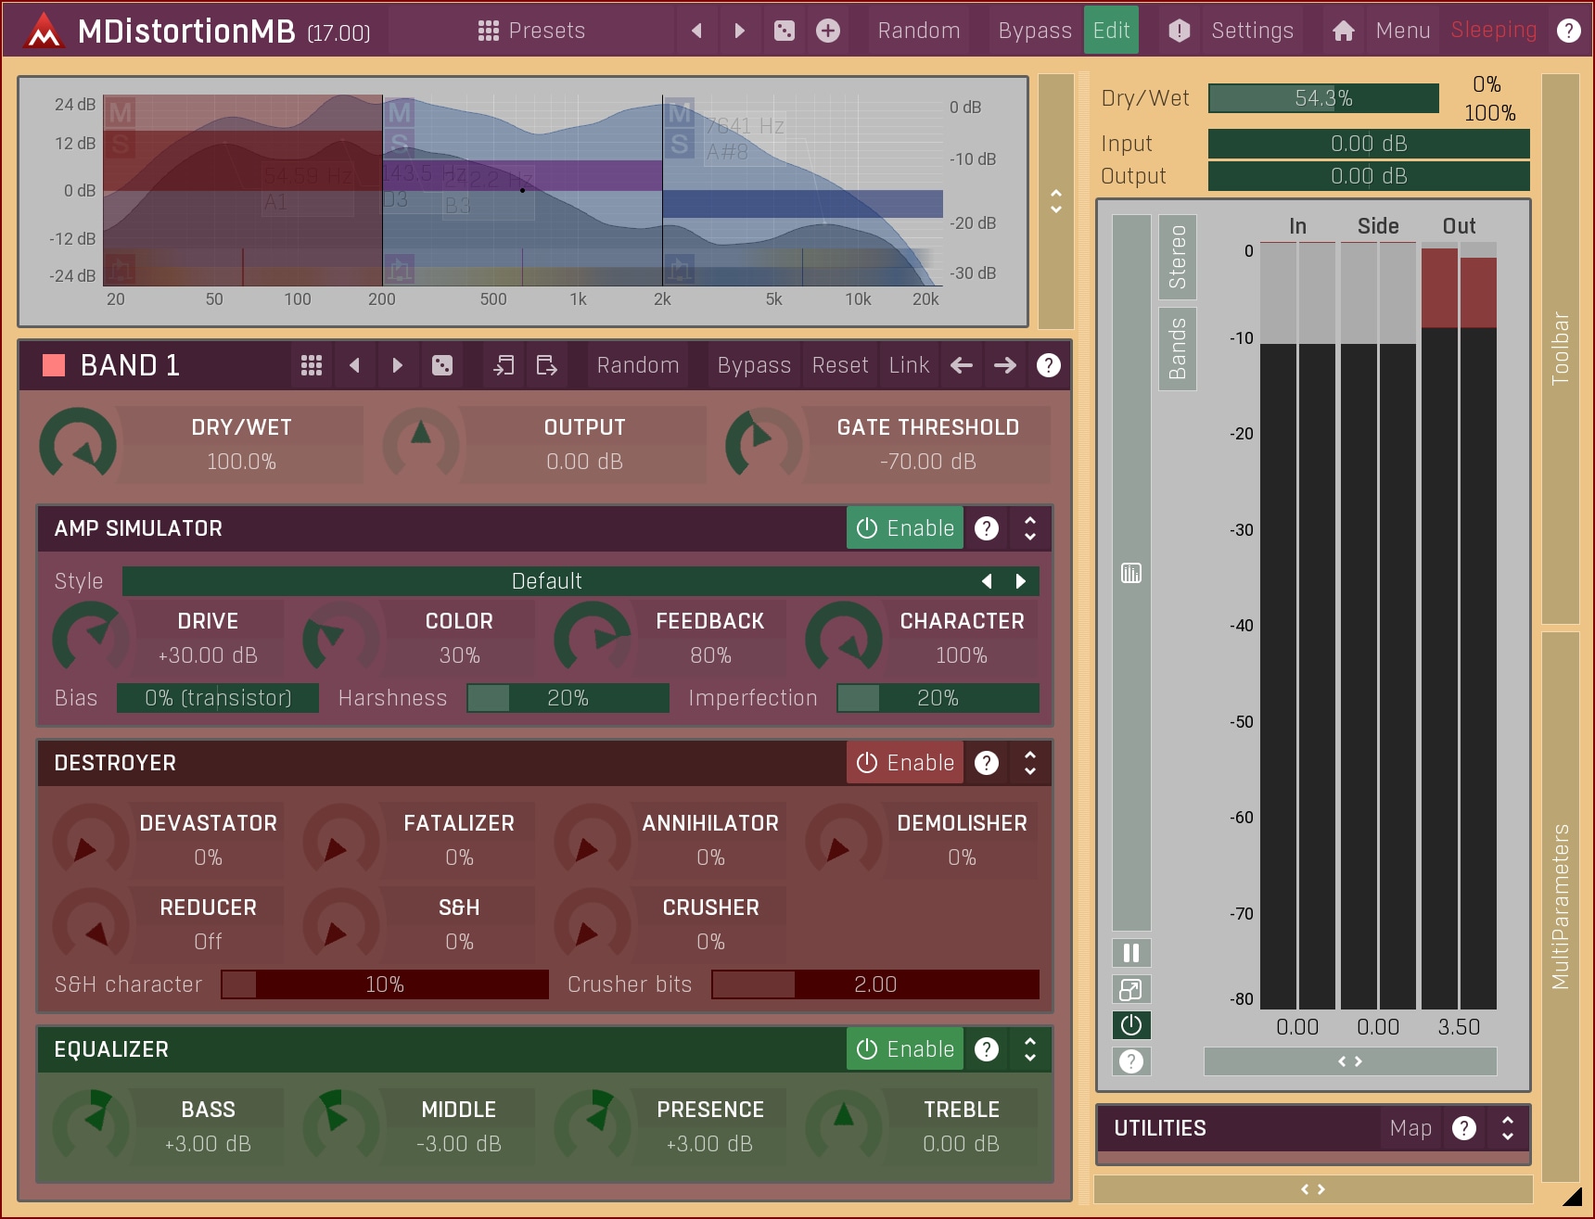Toggle the Equalizer Enable button
Screen dimensions: 1595x1219
pos(905,1049)
